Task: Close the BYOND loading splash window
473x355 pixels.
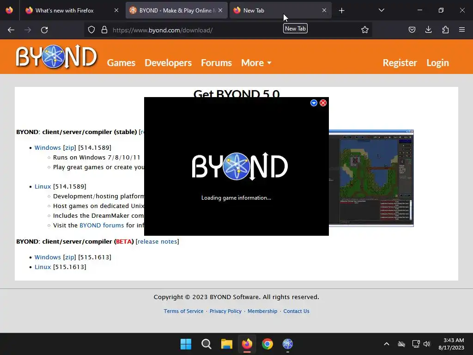Action: [323, 103]
